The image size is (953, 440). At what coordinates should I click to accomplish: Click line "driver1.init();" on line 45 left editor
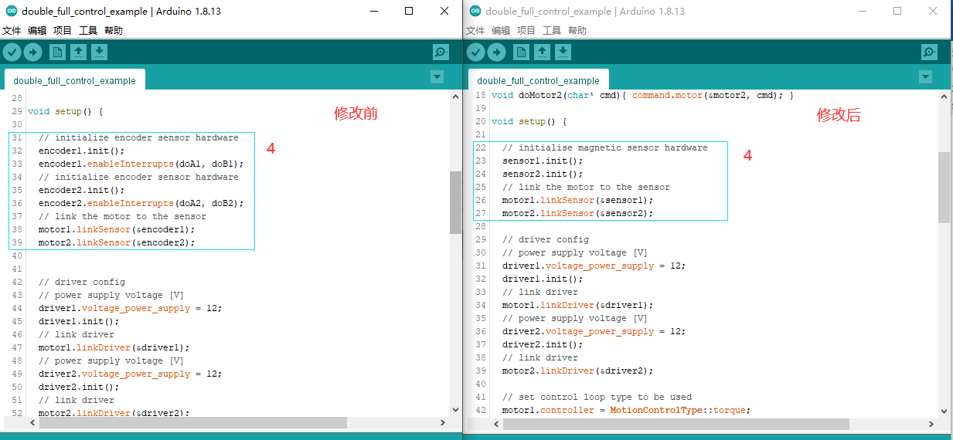click(x=79, y=321)
